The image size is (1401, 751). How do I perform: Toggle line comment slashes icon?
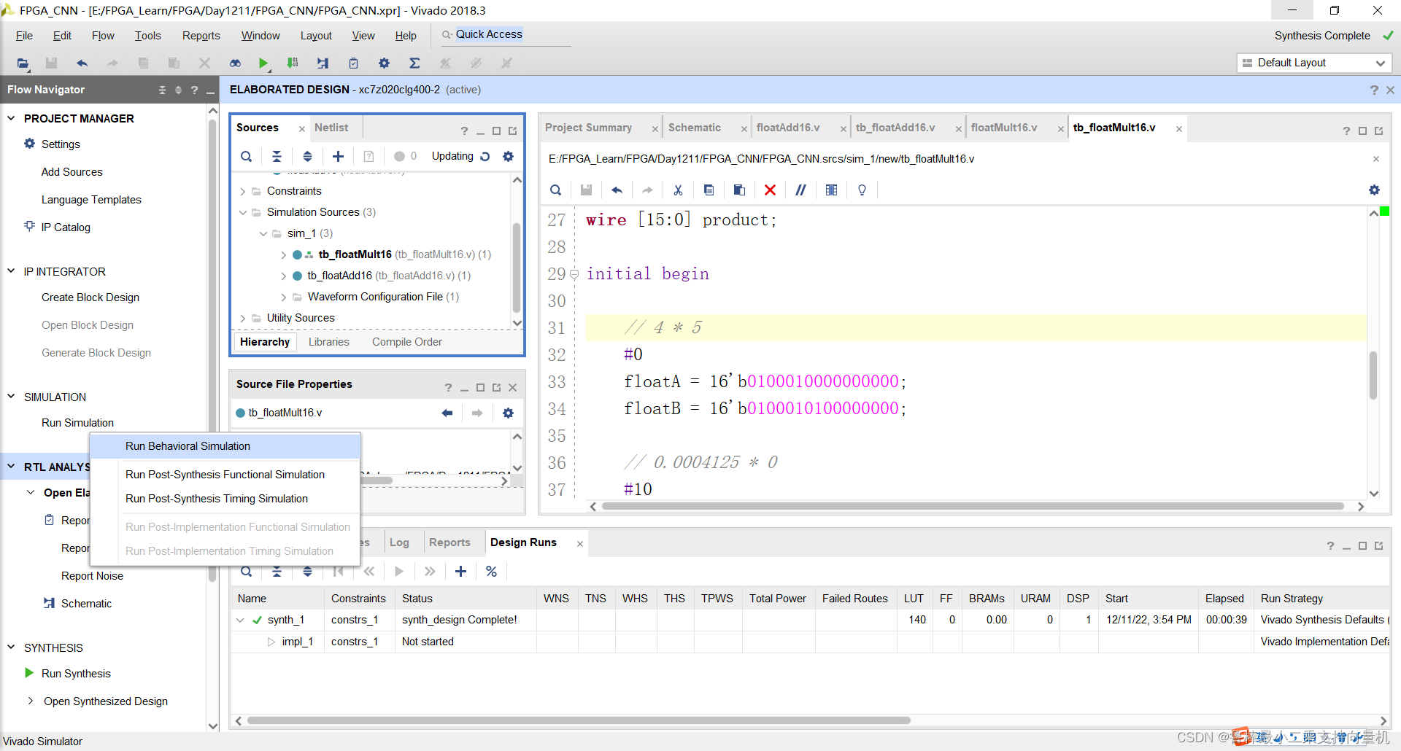(x=800, y=190)
